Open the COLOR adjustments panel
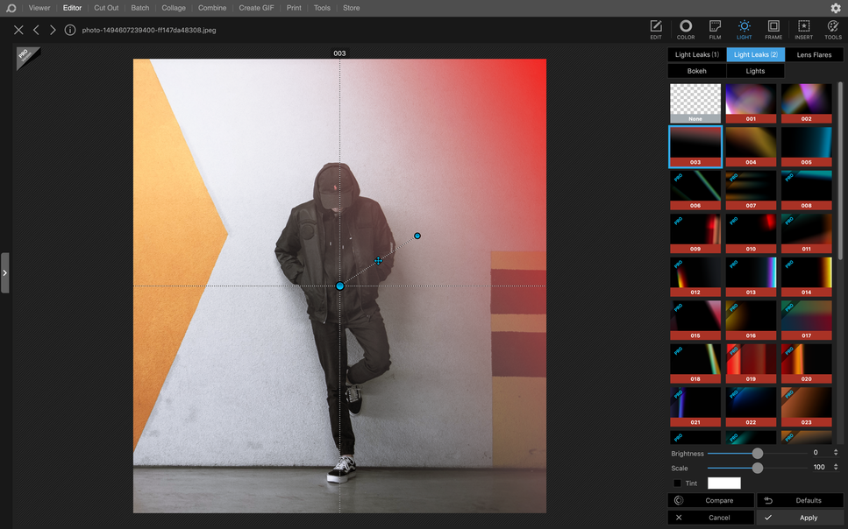 pos(685,30)
